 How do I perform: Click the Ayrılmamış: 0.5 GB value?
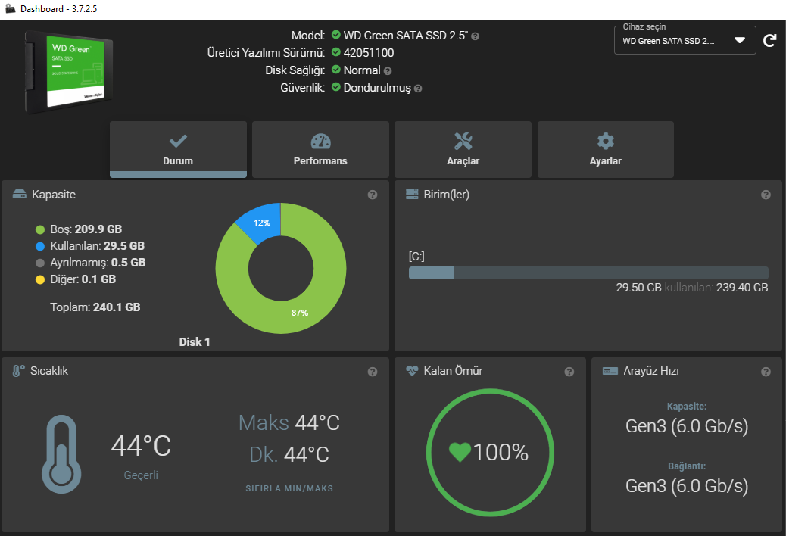(98, 263)
